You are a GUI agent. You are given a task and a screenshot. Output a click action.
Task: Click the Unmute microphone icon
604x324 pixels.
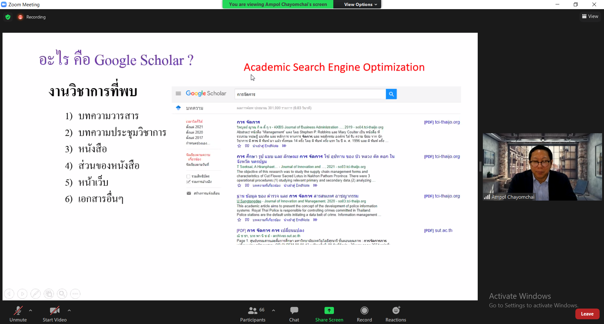coord(18,311)
